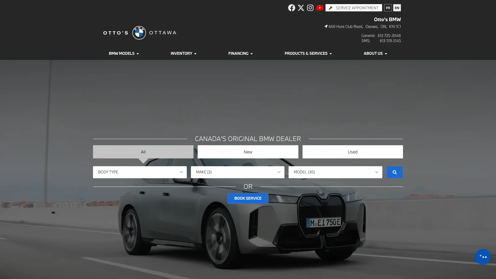Viewport: 496px width, 279px height.
Task: Click the blue magnifier search button
Action: point(394,172)
